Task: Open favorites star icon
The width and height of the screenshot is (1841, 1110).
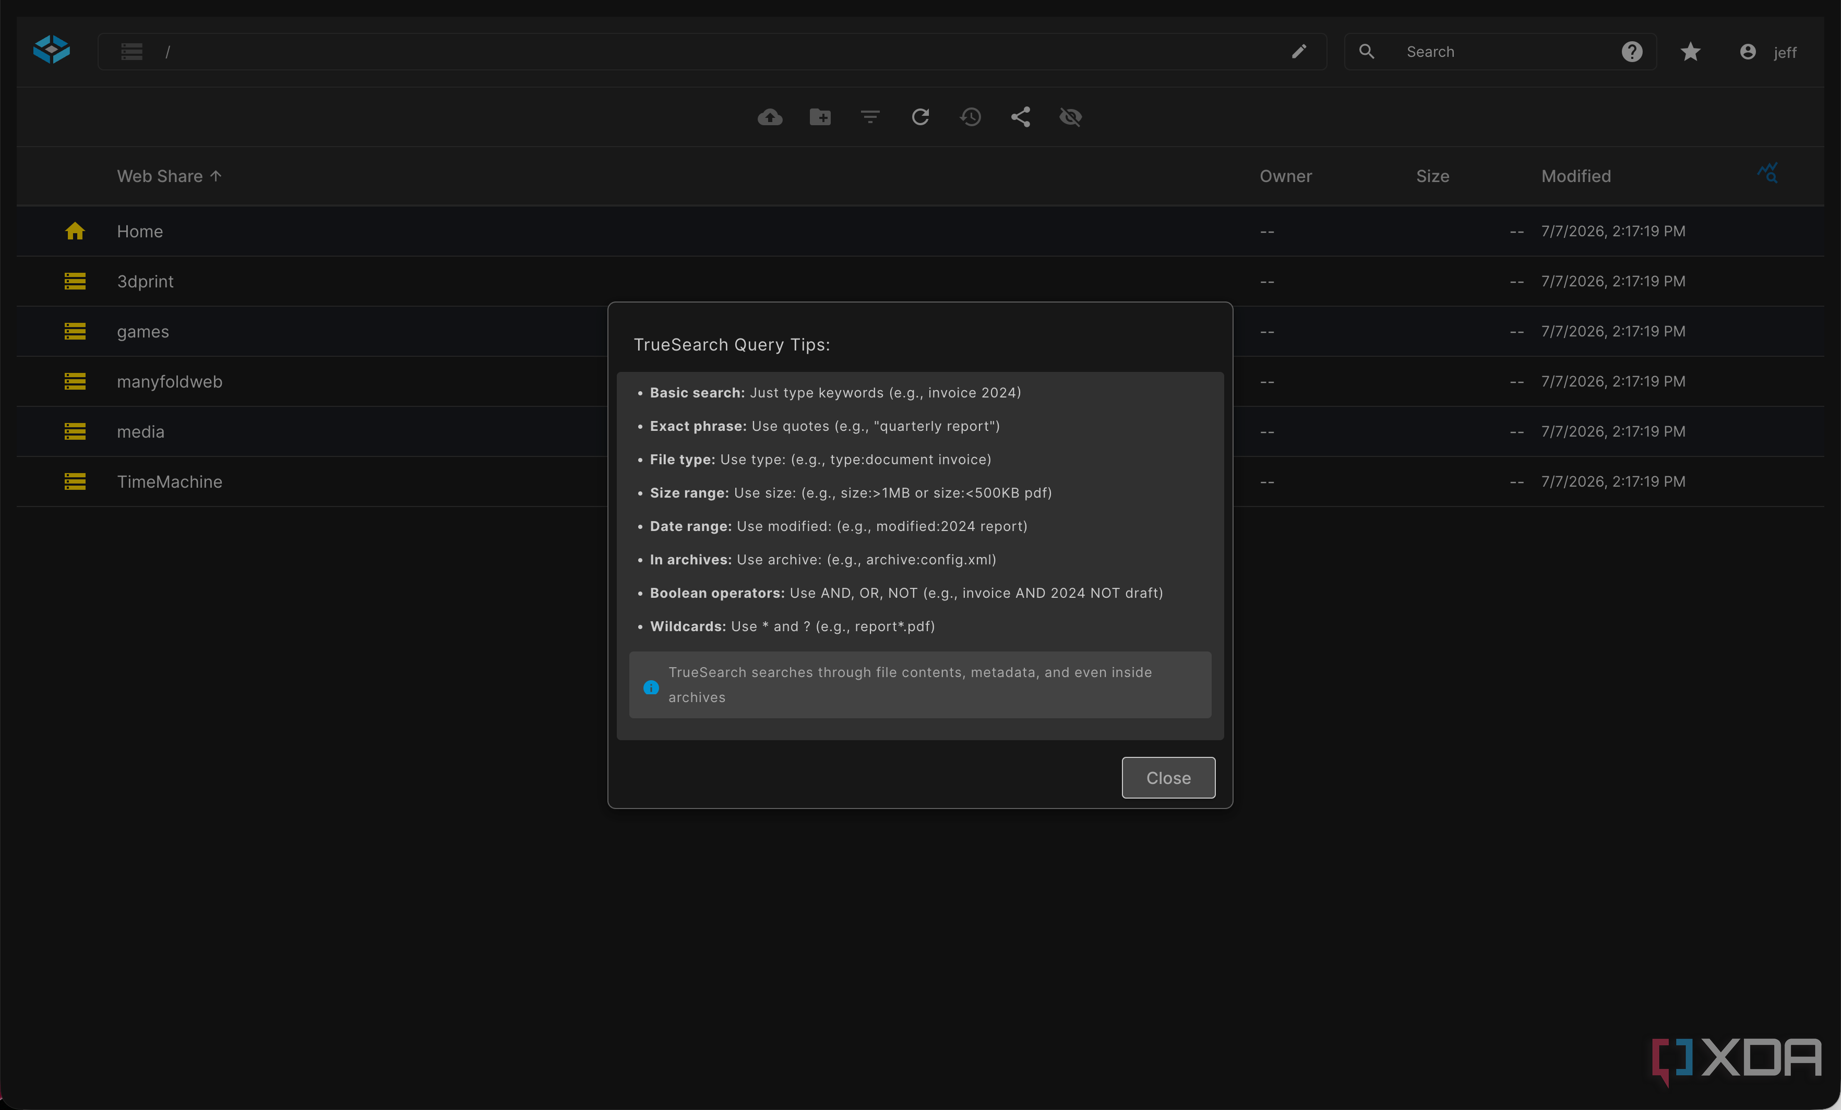Action: pyautogui.click(x=1690, y=52)
